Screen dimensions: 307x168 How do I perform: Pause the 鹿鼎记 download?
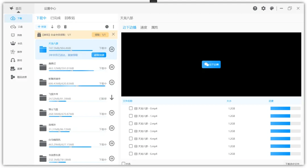tap(112, 67)
